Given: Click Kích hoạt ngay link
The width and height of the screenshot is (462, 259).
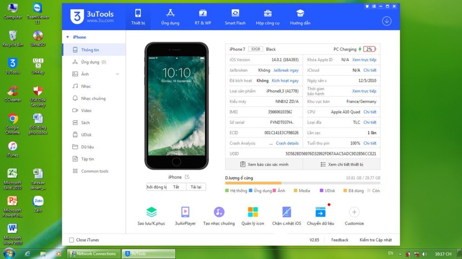Looking at the screenshot, I should tap(285, 80).
